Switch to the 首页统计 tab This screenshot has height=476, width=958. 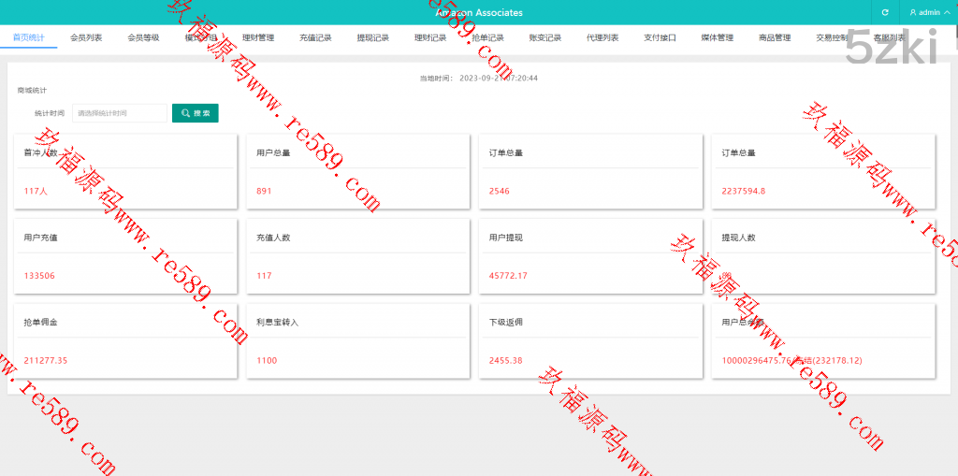[x=28, y=38]
